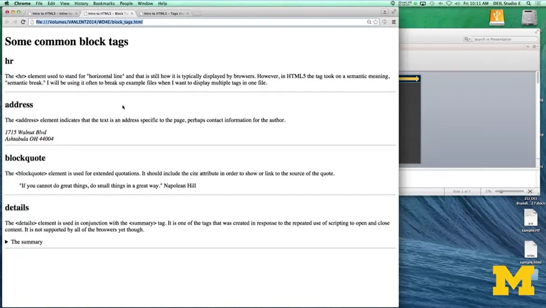The width and height of the screenshot is (546, 308).
Task: Open the Bookmarks menu
Action: [x=103, y=3]
